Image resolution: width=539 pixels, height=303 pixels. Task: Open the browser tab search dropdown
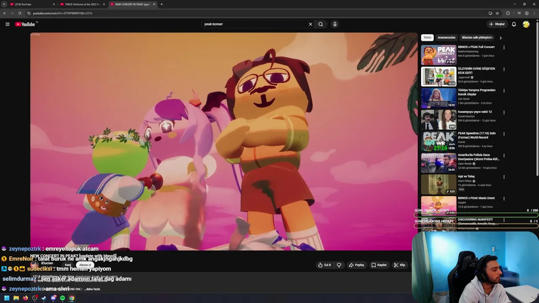pos(4,4)
